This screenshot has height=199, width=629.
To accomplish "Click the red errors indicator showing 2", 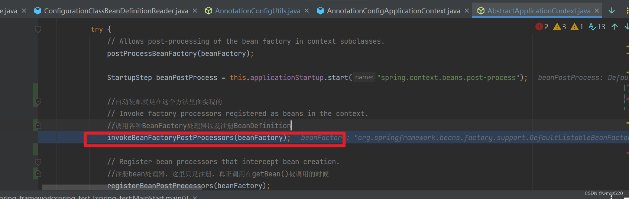I will (542, 27).
